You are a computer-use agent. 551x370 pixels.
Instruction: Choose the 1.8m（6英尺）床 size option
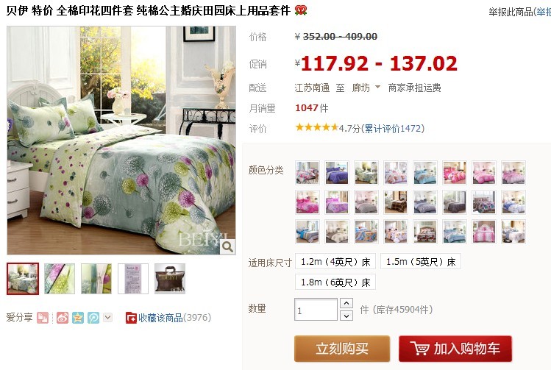[x=335, y=282]
